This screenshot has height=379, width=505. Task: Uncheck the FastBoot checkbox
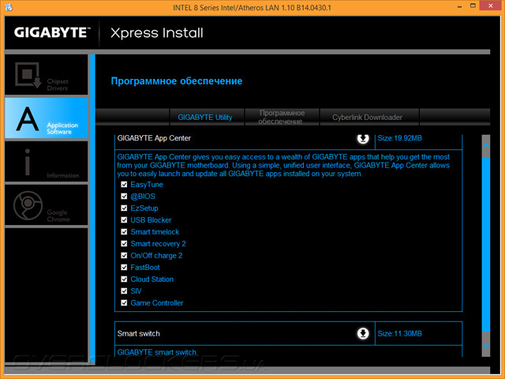coord(124,267)
